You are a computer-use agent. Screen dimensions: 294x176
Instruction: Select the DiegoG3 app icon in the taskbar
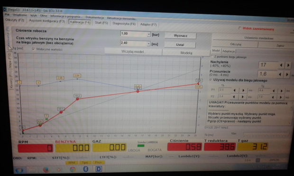coord(99,169)
